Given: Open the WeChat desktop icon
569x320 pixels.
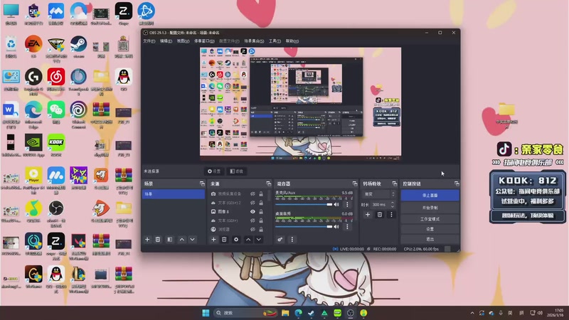Looking at the screenshot, I should coord(56,112).
